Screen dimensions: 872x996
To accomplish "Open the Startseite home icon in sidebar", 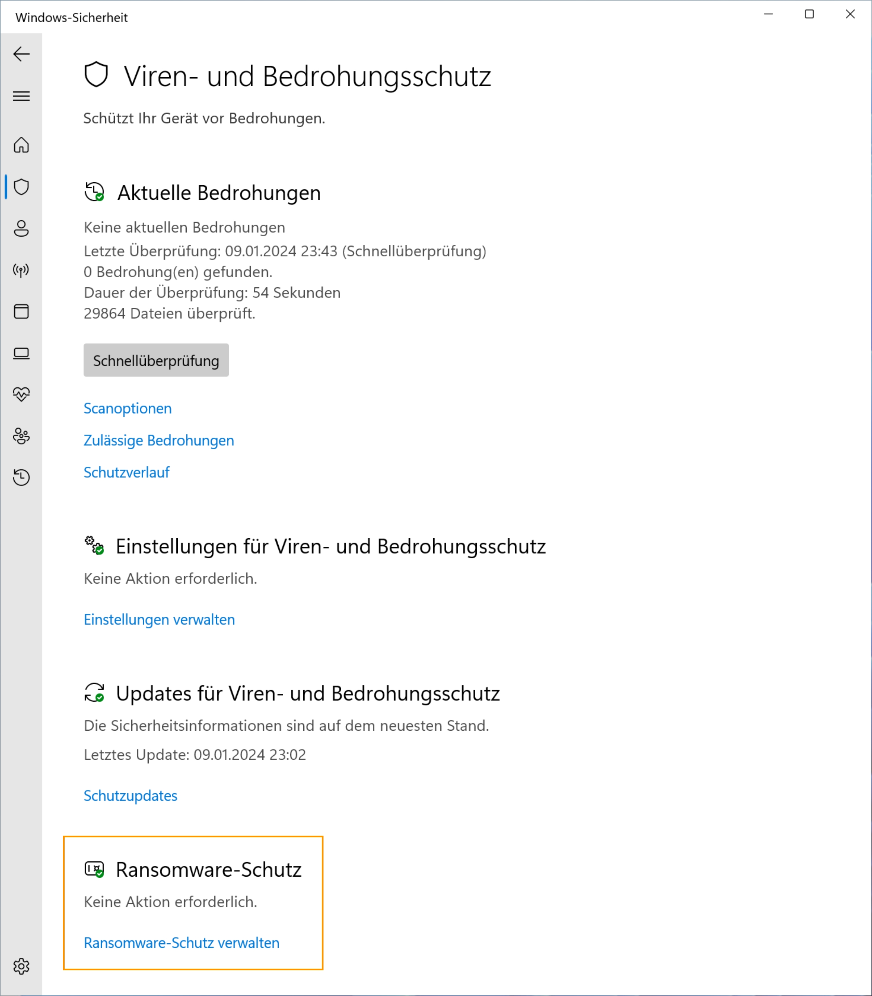I will tap(22, 145).
